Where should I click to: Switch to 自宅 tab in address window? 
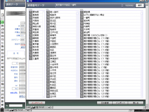pyautogui.click(x=16, y=53)
